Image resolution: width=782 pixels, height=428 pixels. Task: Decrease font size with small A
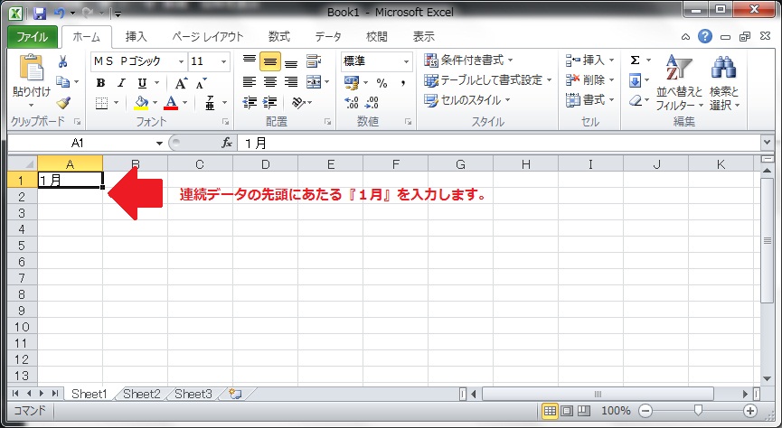tap(201, 83)
